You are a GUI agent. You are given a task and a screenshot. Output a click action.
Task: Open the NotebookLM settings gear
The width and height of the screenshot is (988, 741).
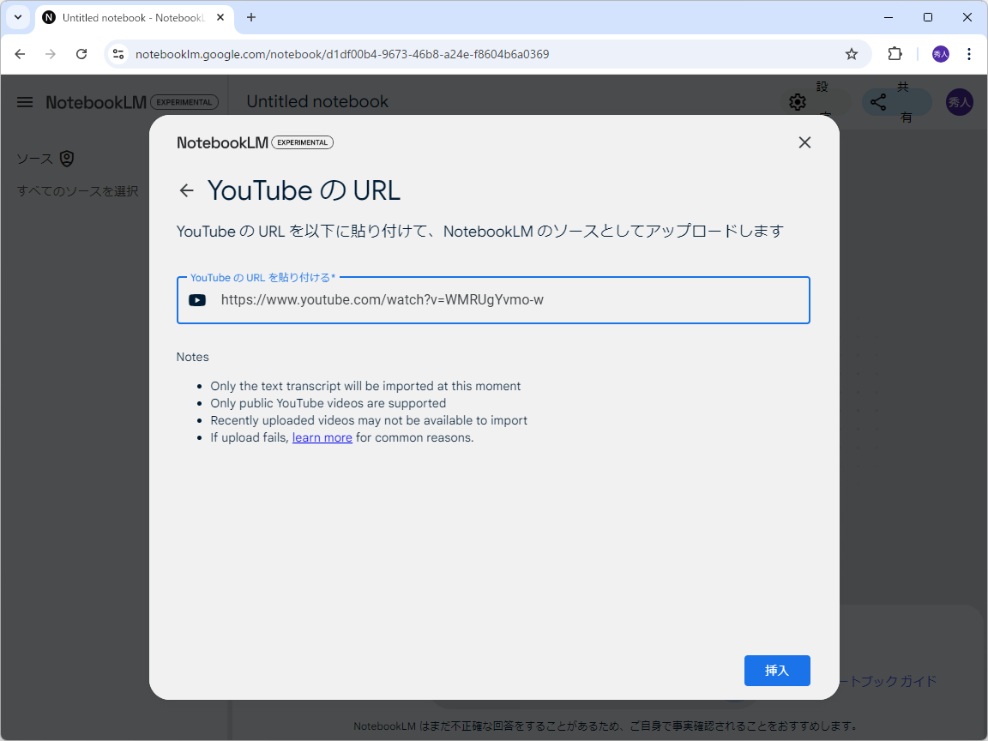[x=798, y=102]
